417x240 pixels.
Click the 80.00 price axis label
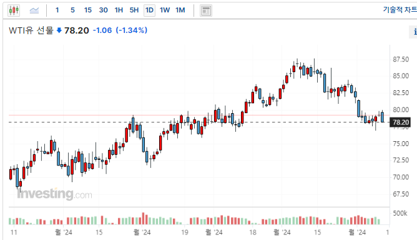(x=401, y=109)
